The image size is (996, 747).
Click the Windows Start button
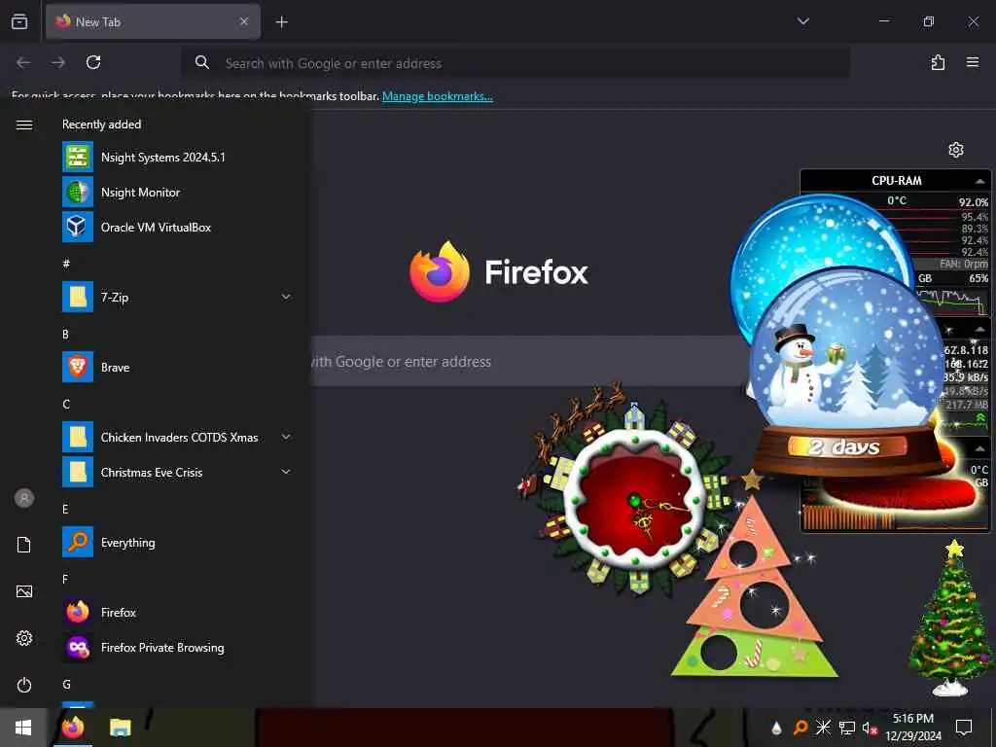pos(23,728)
